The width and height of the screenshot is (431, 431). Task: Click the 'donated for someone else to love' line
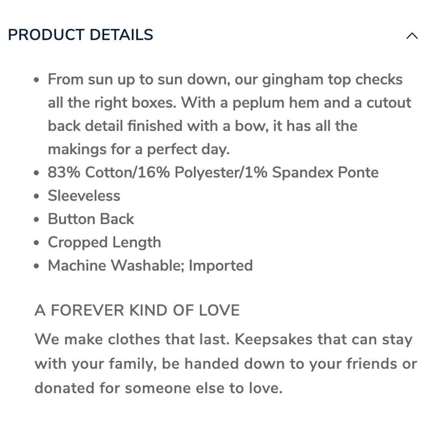pos(158,388)
